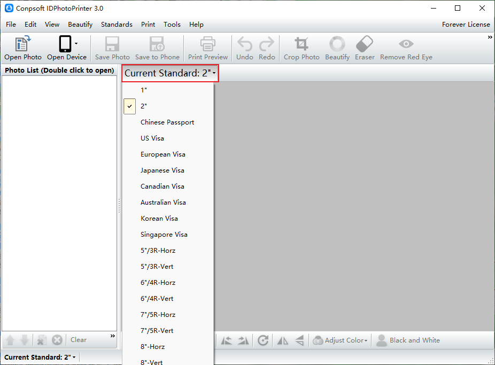Select the 7"/5R-Vert standard
Screen dimensions: 495x365
coord(168,331)
